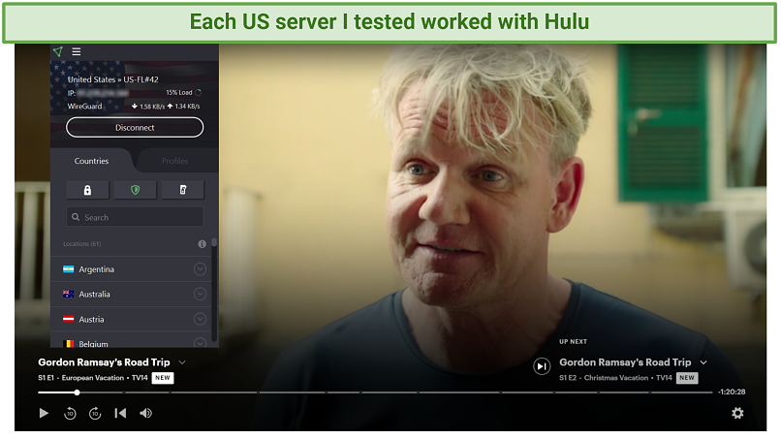Restart episode from the beginning

pos(120,413)
